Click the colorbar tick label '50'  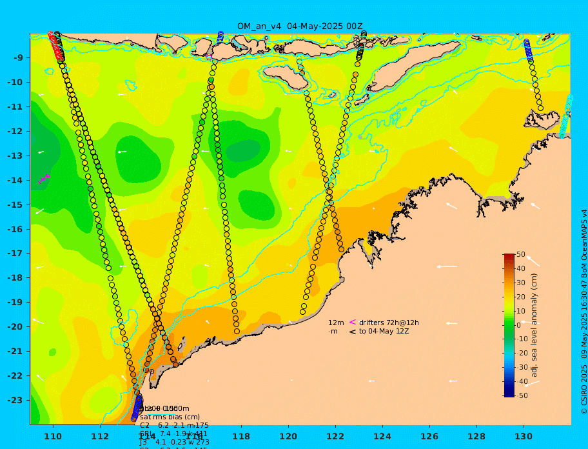coord(521,255)
